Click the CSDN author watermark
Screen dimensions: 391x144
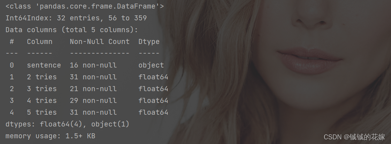coord(354,137)
